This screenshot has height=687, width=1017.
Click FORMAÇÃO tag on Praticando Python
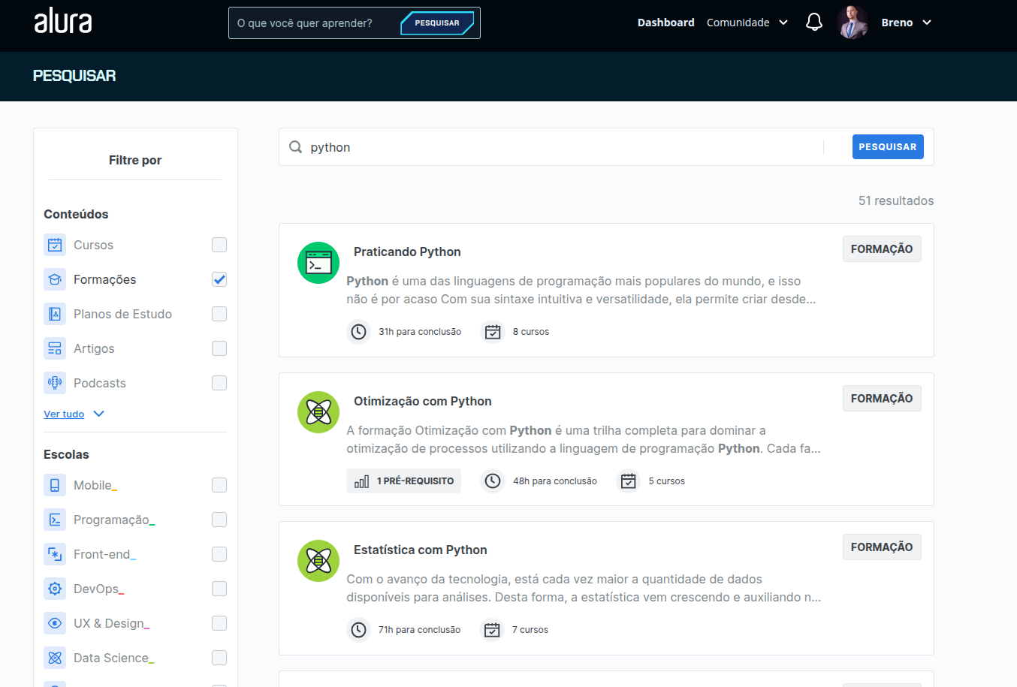[x=882, y=249]
